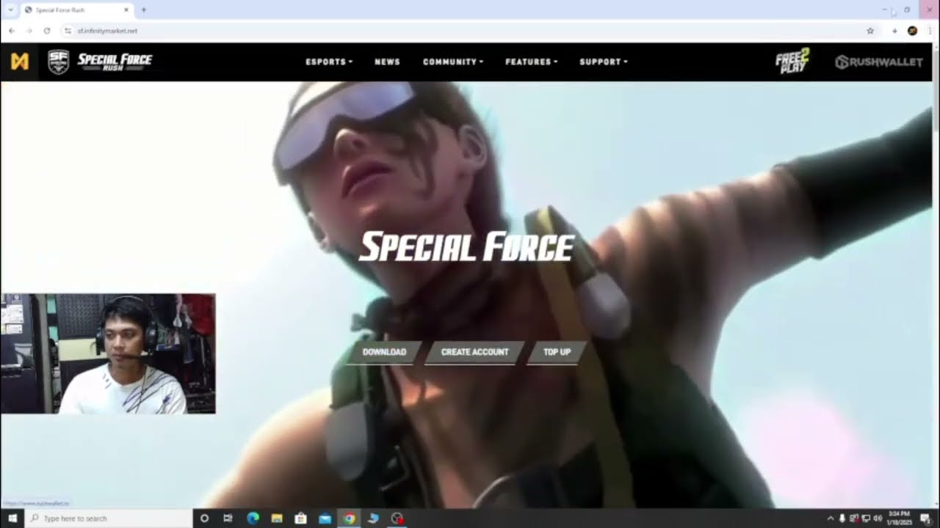Click the taskbar search box
This screenshot has width=940, height=528.
(109, 518)
